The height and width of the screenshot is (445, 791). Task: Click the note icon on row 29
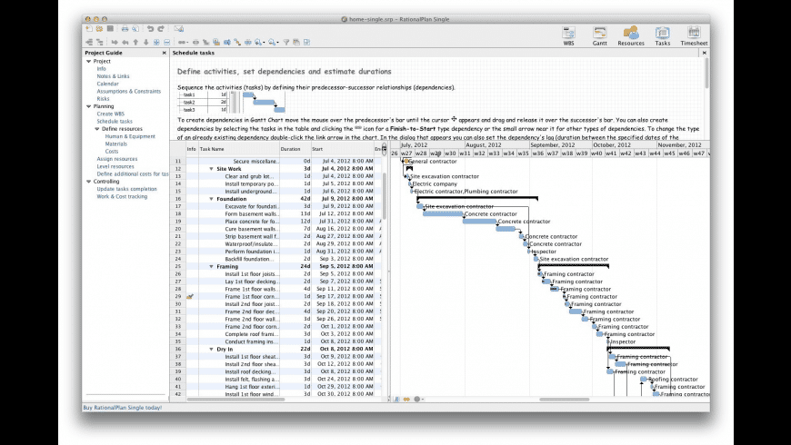[x=190, y=297]
